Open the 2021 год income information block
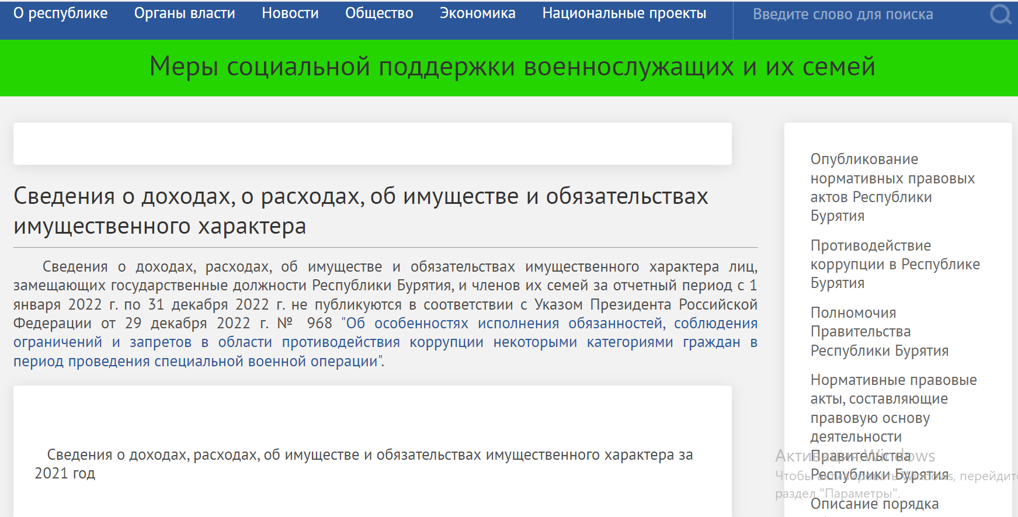The image size is (1018, 517). (x=363, y=464)
